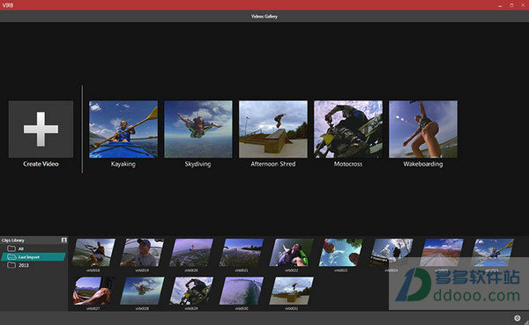Screen dimensions: 529x325
Task: Select clip virb0019 with man in cap
Action: [143, 253]
